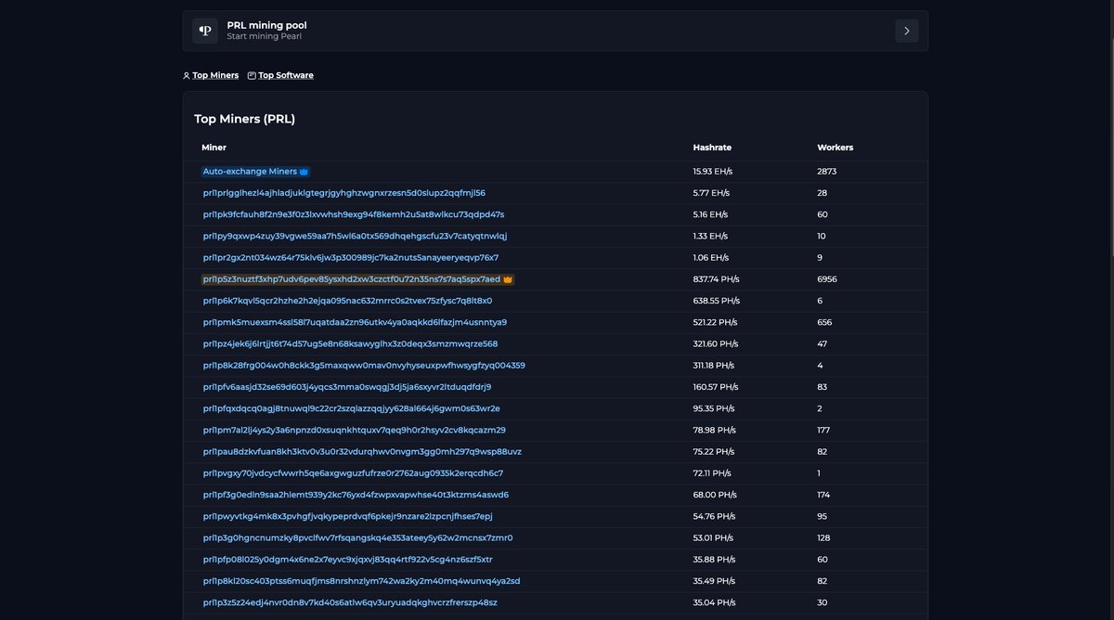Open miner address starting prl1p8kl20sc403ptss

[362, 580]
